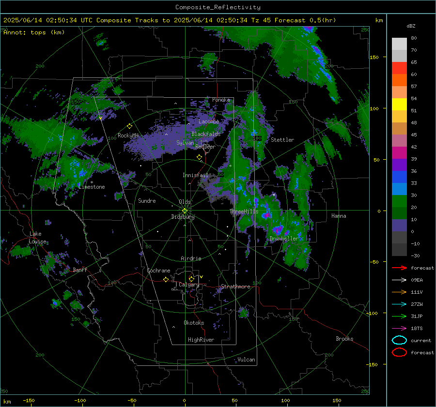Select the yellow 51–54 dBZ legend swatch

click(399, 105)
